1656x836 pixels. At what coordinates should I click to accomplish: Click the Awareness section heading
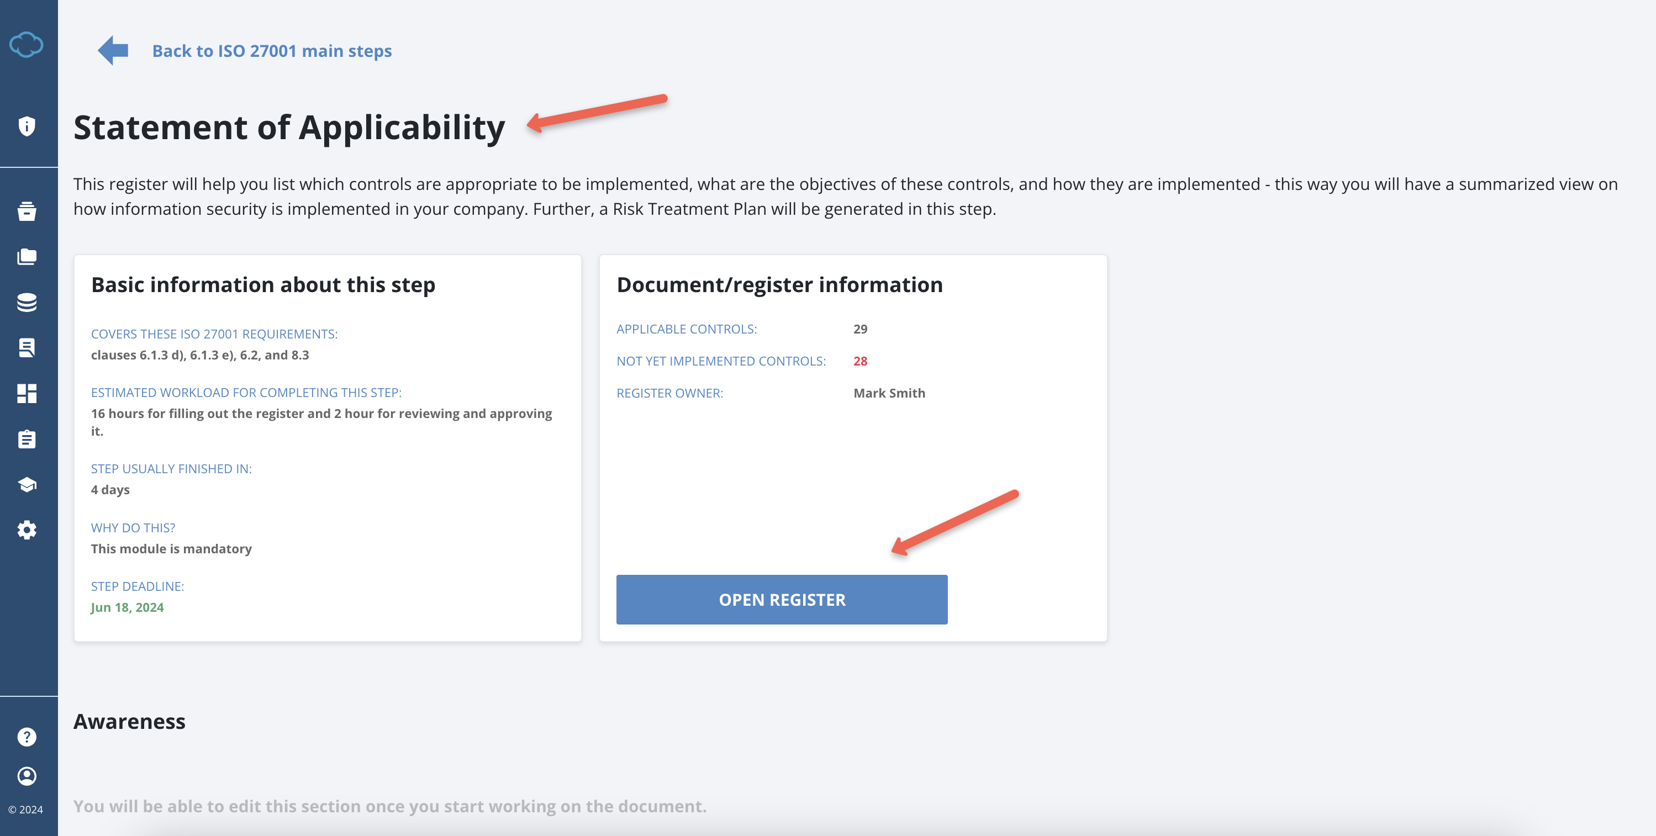click(x=129, y=721)
